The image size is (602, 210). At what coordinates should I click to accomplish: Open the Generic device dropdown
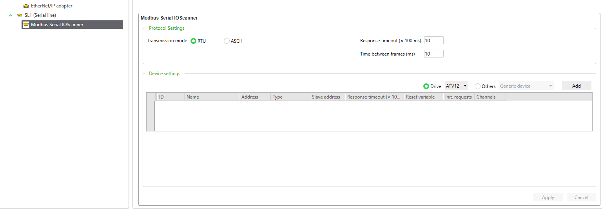tap(526, 86)
